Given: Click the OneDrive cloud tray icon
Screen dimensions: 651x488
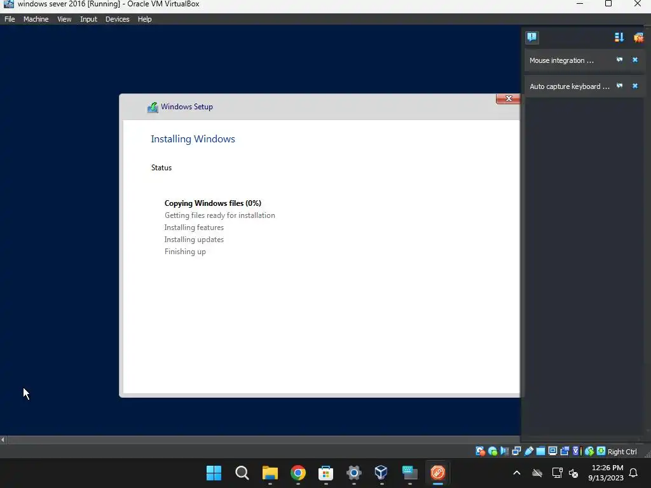Looking at the screenshot, I should [x=537, y=473].
